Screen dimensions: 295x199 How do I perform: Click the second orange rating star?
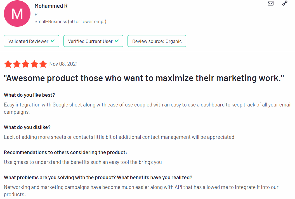tap(17, 64)
